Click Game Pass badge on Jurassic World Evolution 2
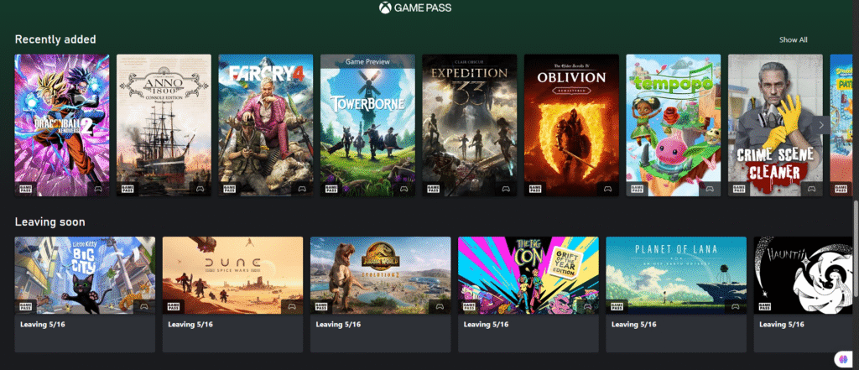859x370 pixels. pos(321,306)
